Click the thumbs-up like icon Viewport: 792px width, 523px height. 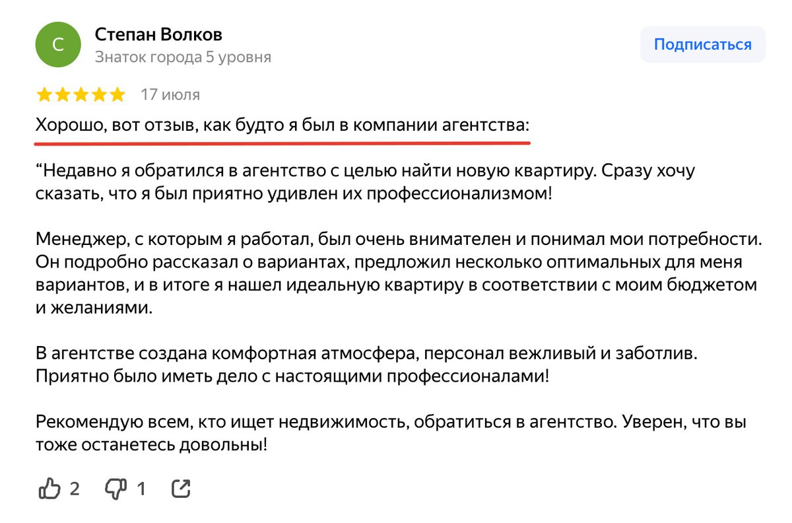pyautogui.click(x=49, y=489)
